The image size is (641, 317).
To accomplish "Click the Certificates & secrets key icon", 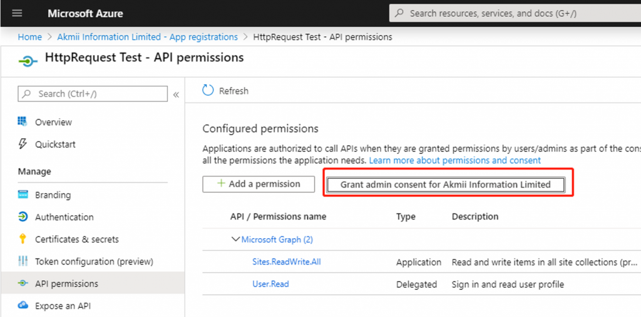I will (23, 239).
